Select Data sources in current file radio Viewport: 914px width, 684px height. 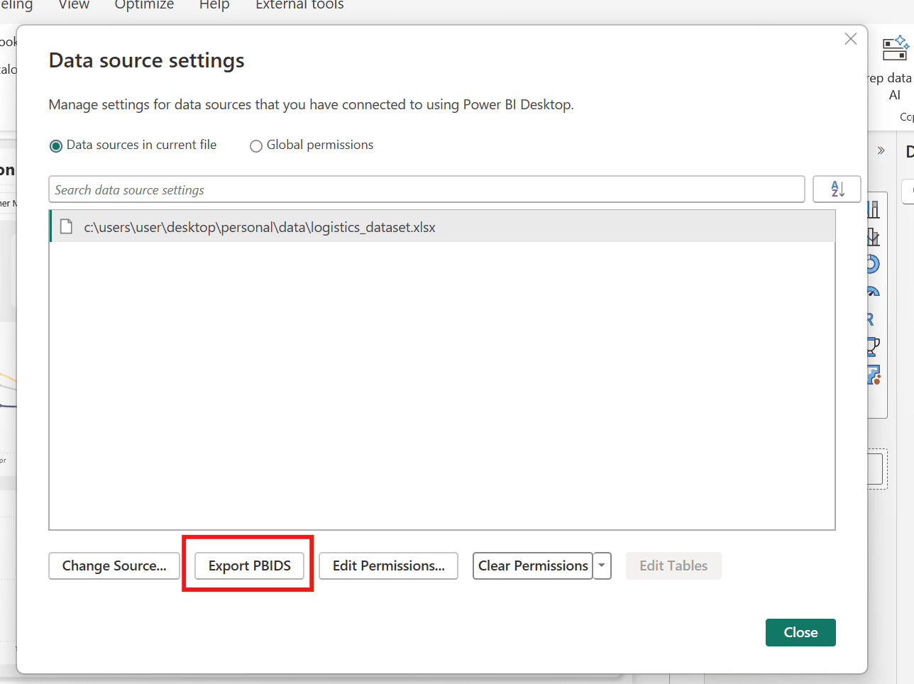coord(56,145)
